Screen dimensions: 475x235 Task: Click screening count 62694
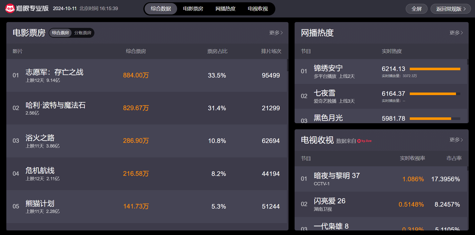271,141
